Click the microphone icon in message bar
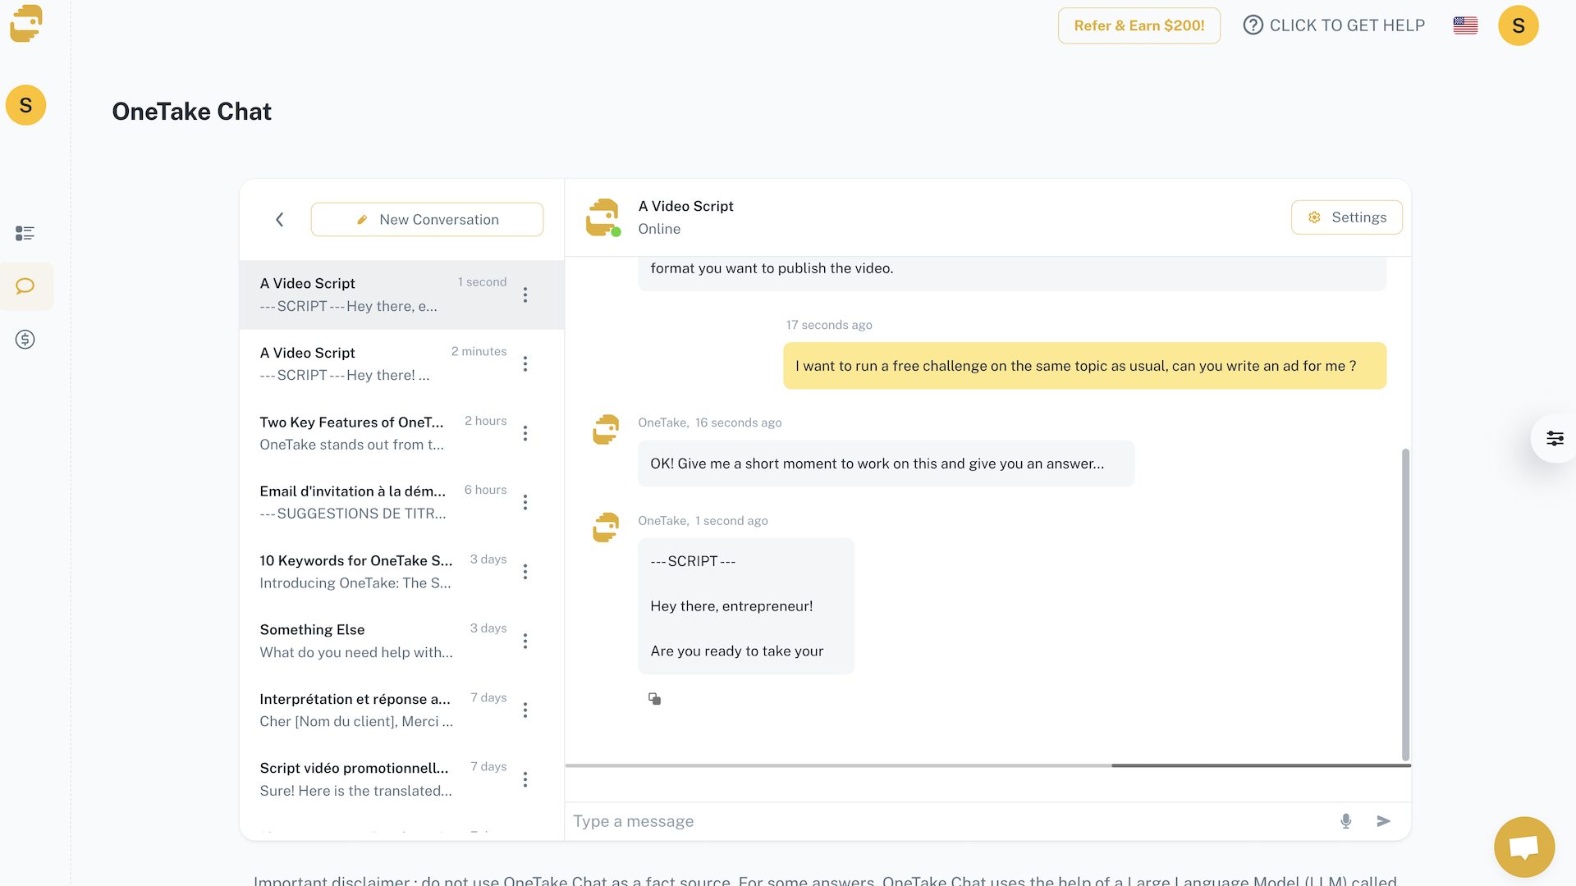Viewport: 1576px width, 886px height. tap(1345, 820)
